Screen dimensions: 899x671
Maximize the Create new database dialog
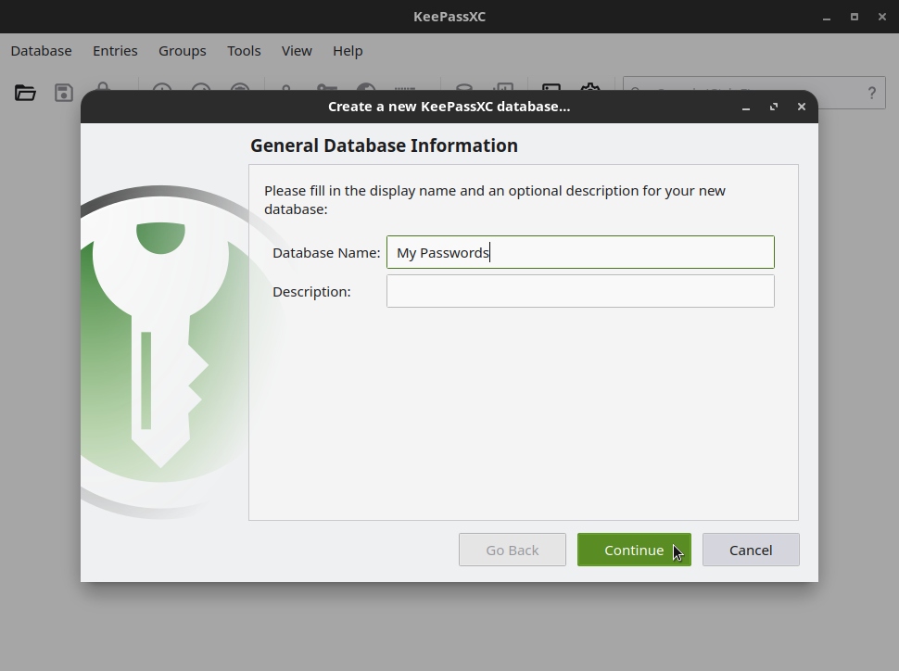click(774, 107)
